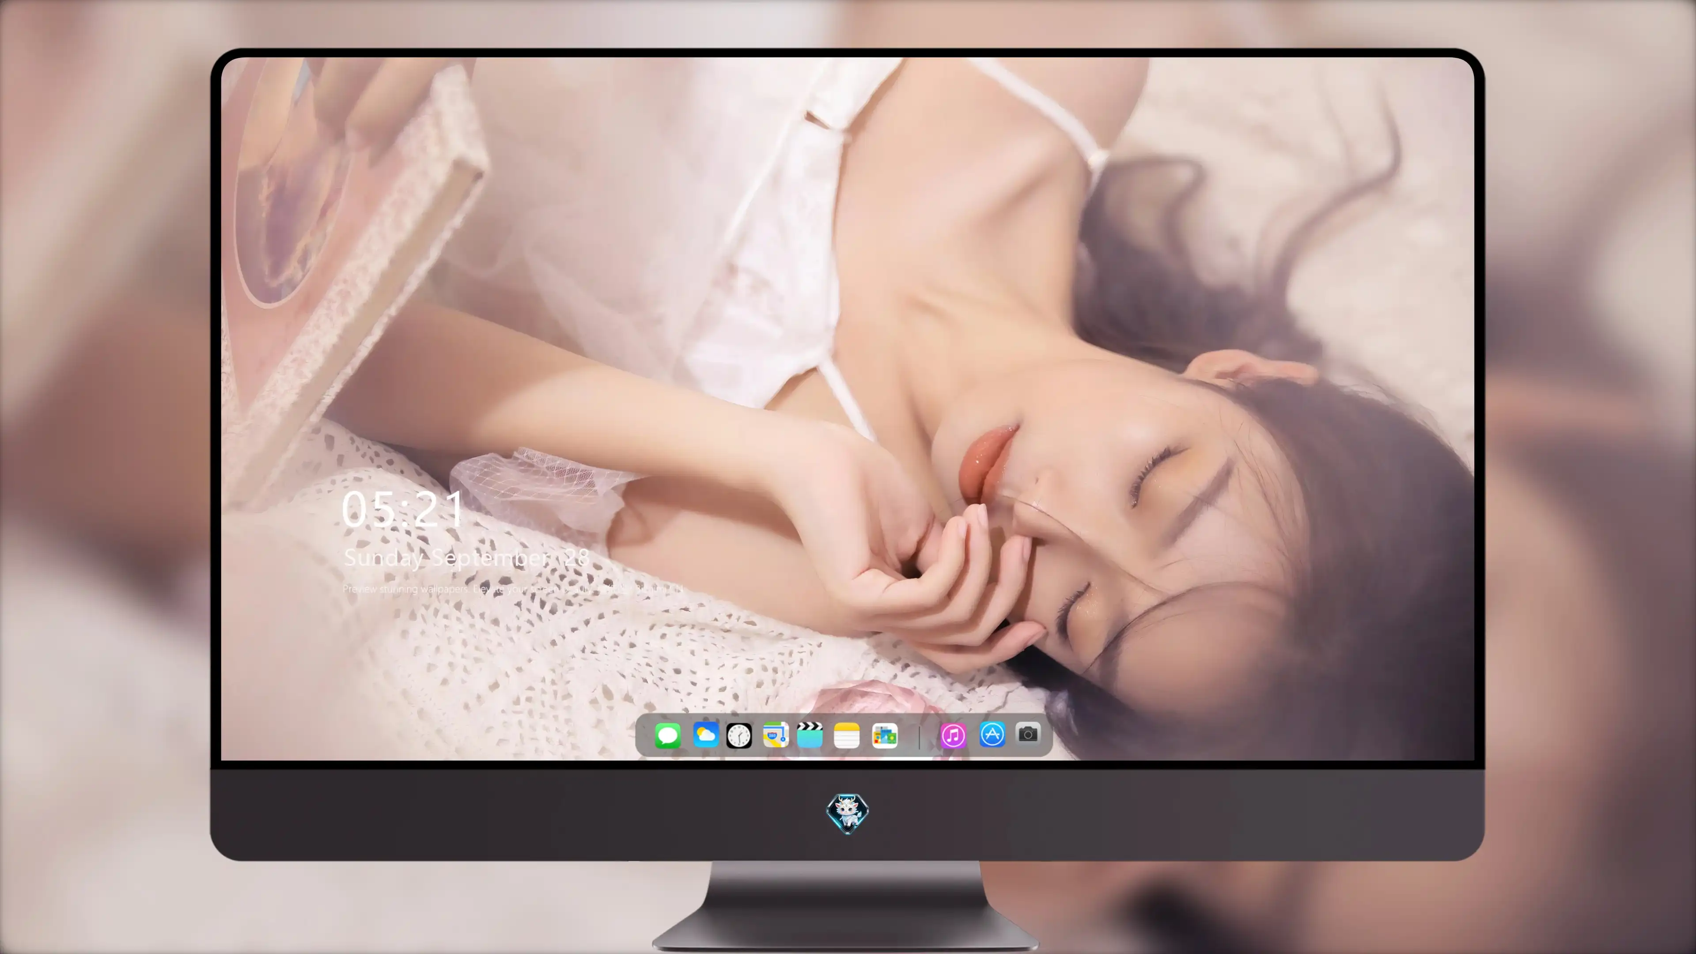Screen dimensions: 1696x954
Task: Open the pink iTunes music icon
Action: (x=954, y=735)
